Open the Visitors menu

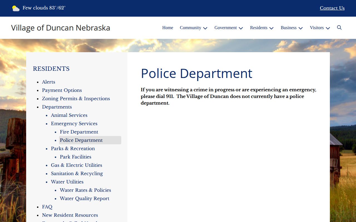[x=317, y=28]
